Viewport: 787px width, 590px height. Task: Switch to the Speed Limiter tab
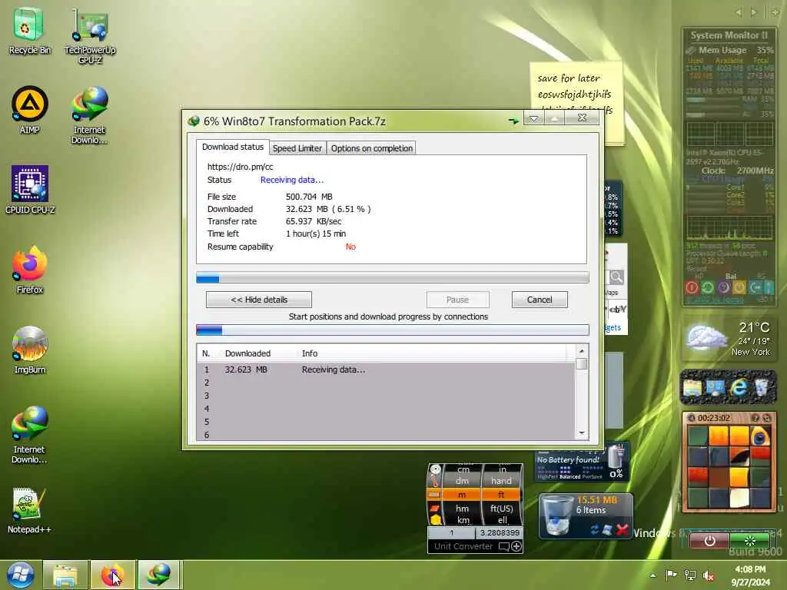(297, 148)
